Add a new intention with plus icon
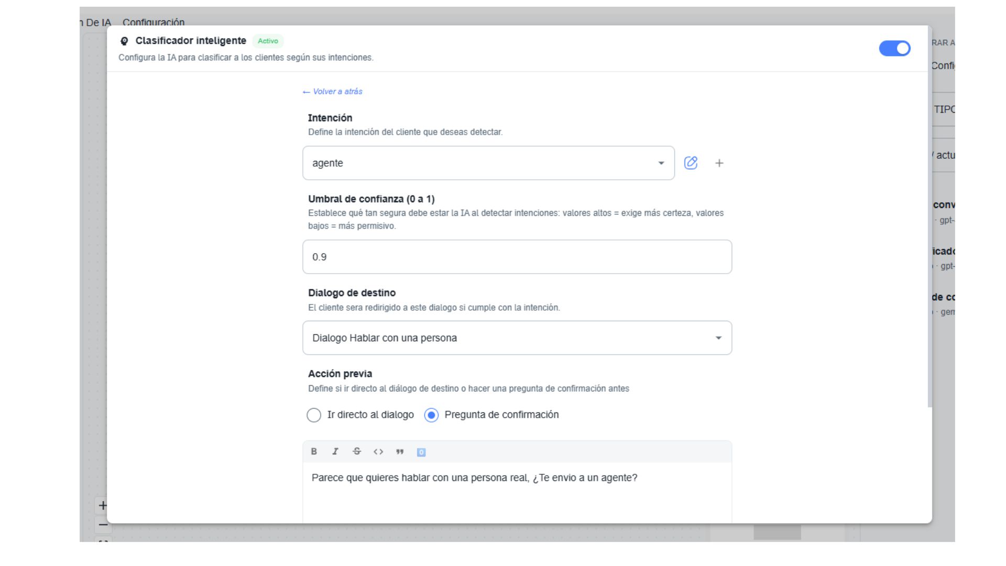1006x566 pixels. (719, 164)
